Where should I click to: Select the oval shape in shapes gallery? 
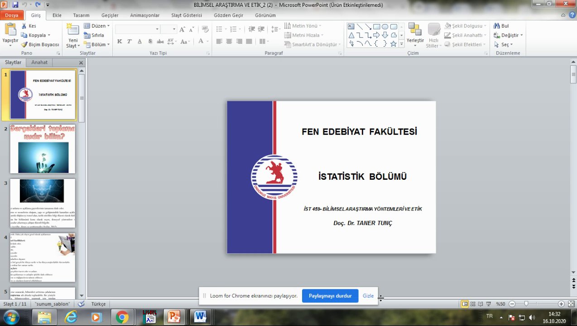coord(385,27)
